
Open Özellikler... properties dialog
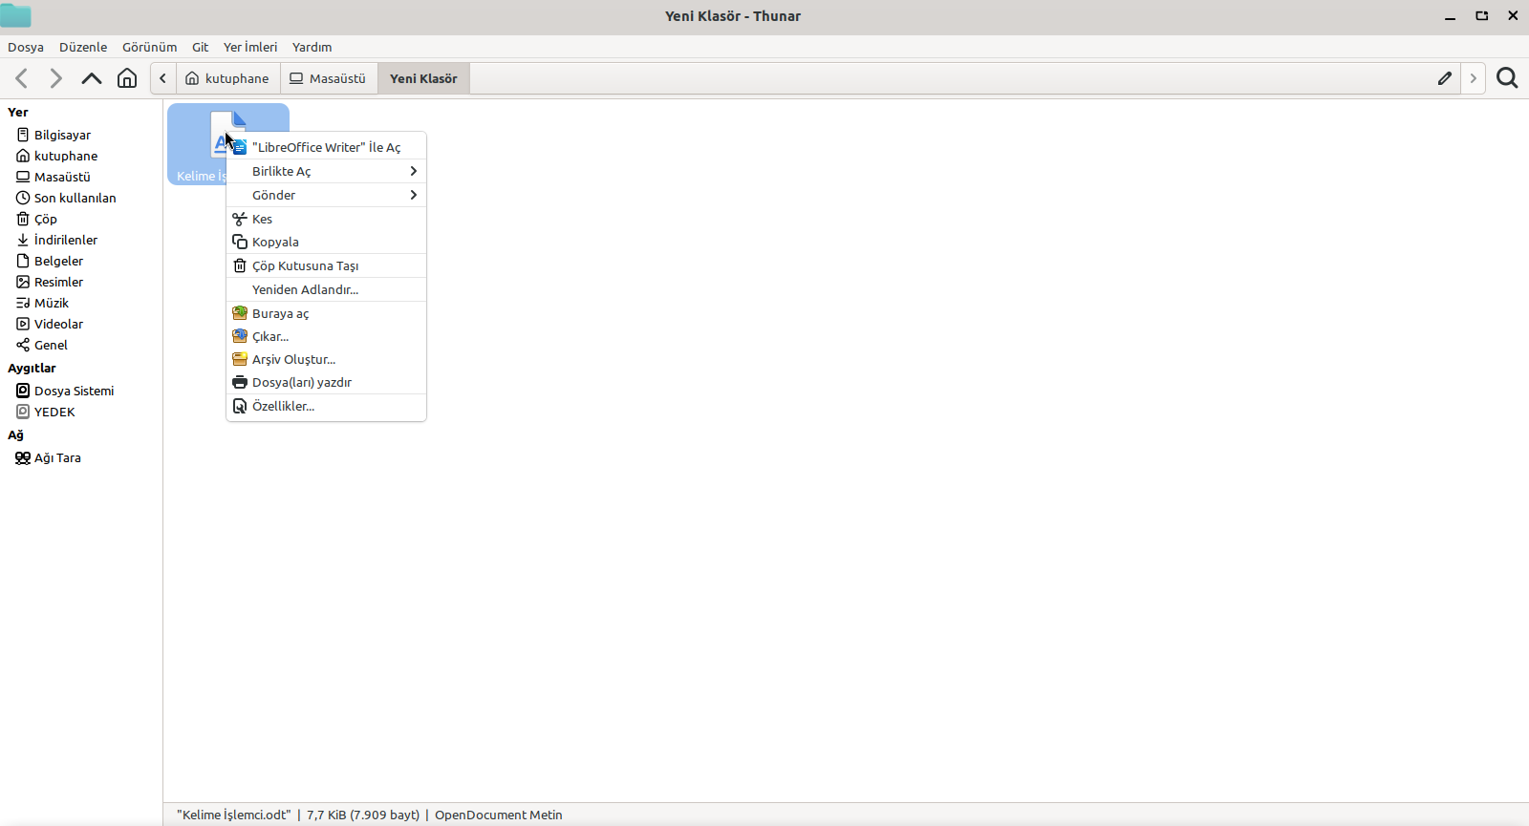(x=283, y=406)
